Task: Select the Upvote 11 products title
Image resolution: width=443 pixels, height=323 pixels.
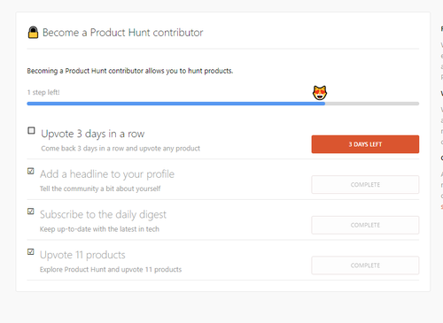Action: [x=82, y=255]
